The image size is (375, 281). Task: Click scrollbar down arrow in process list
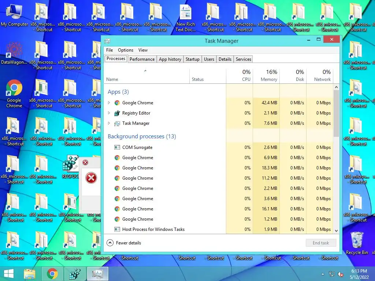tap(336, 231)
